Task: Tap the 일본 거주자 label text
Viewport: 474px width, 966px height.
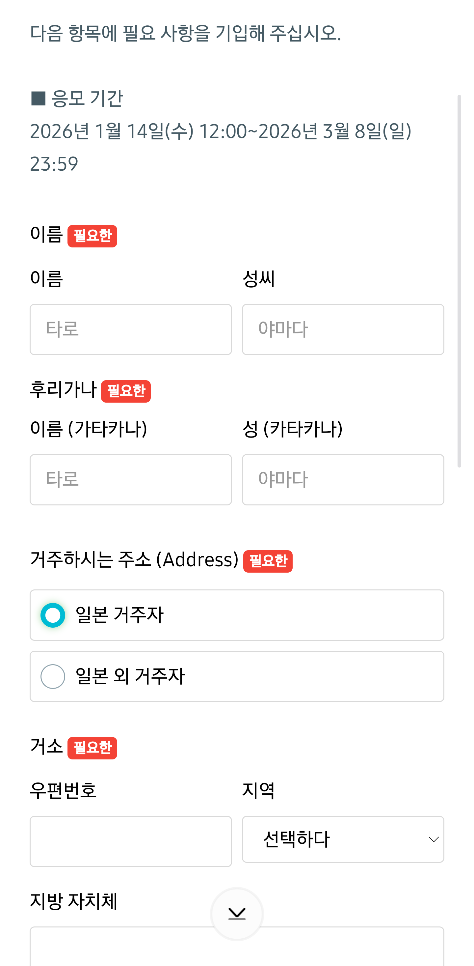Action: click(x=119, y=615)
